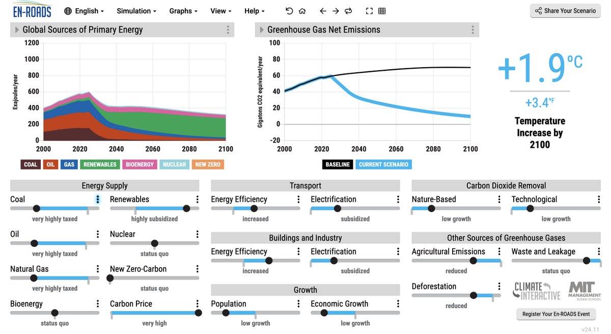Open the Graphs menu
The height and width of the screenshot is (334, 611).
(x=183, y=11)
